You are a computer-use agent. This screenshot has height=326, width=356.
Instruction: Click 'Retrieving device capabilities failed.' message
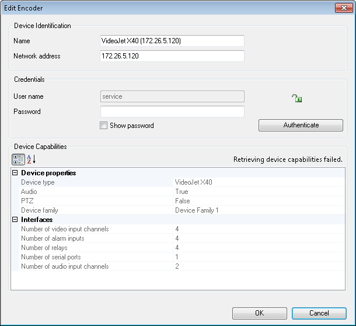tap(288, 159)
